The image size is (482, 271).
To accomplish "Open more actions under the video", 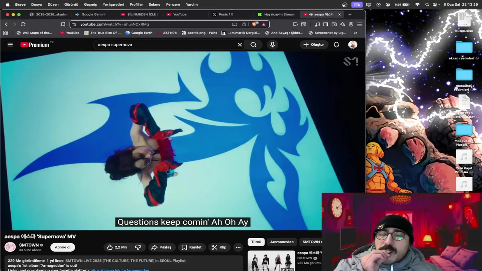I will pyautogui.click(x=238, y=247).
